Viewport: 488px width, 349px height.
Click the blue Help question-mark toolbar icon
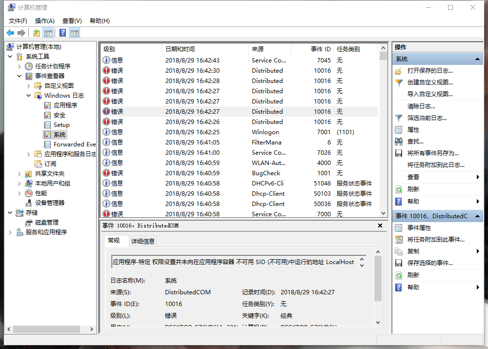[x=62, y=33]
